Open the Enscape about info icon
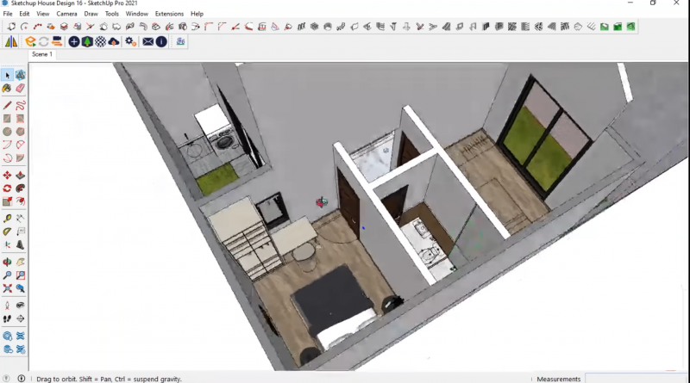690x383 pixels. click(161, 41)
